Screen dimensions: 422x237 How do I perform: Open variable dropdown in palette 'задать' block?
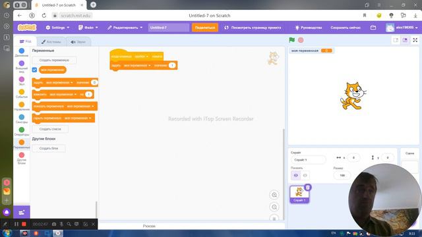pyautogui.click(x=59, y=82)
